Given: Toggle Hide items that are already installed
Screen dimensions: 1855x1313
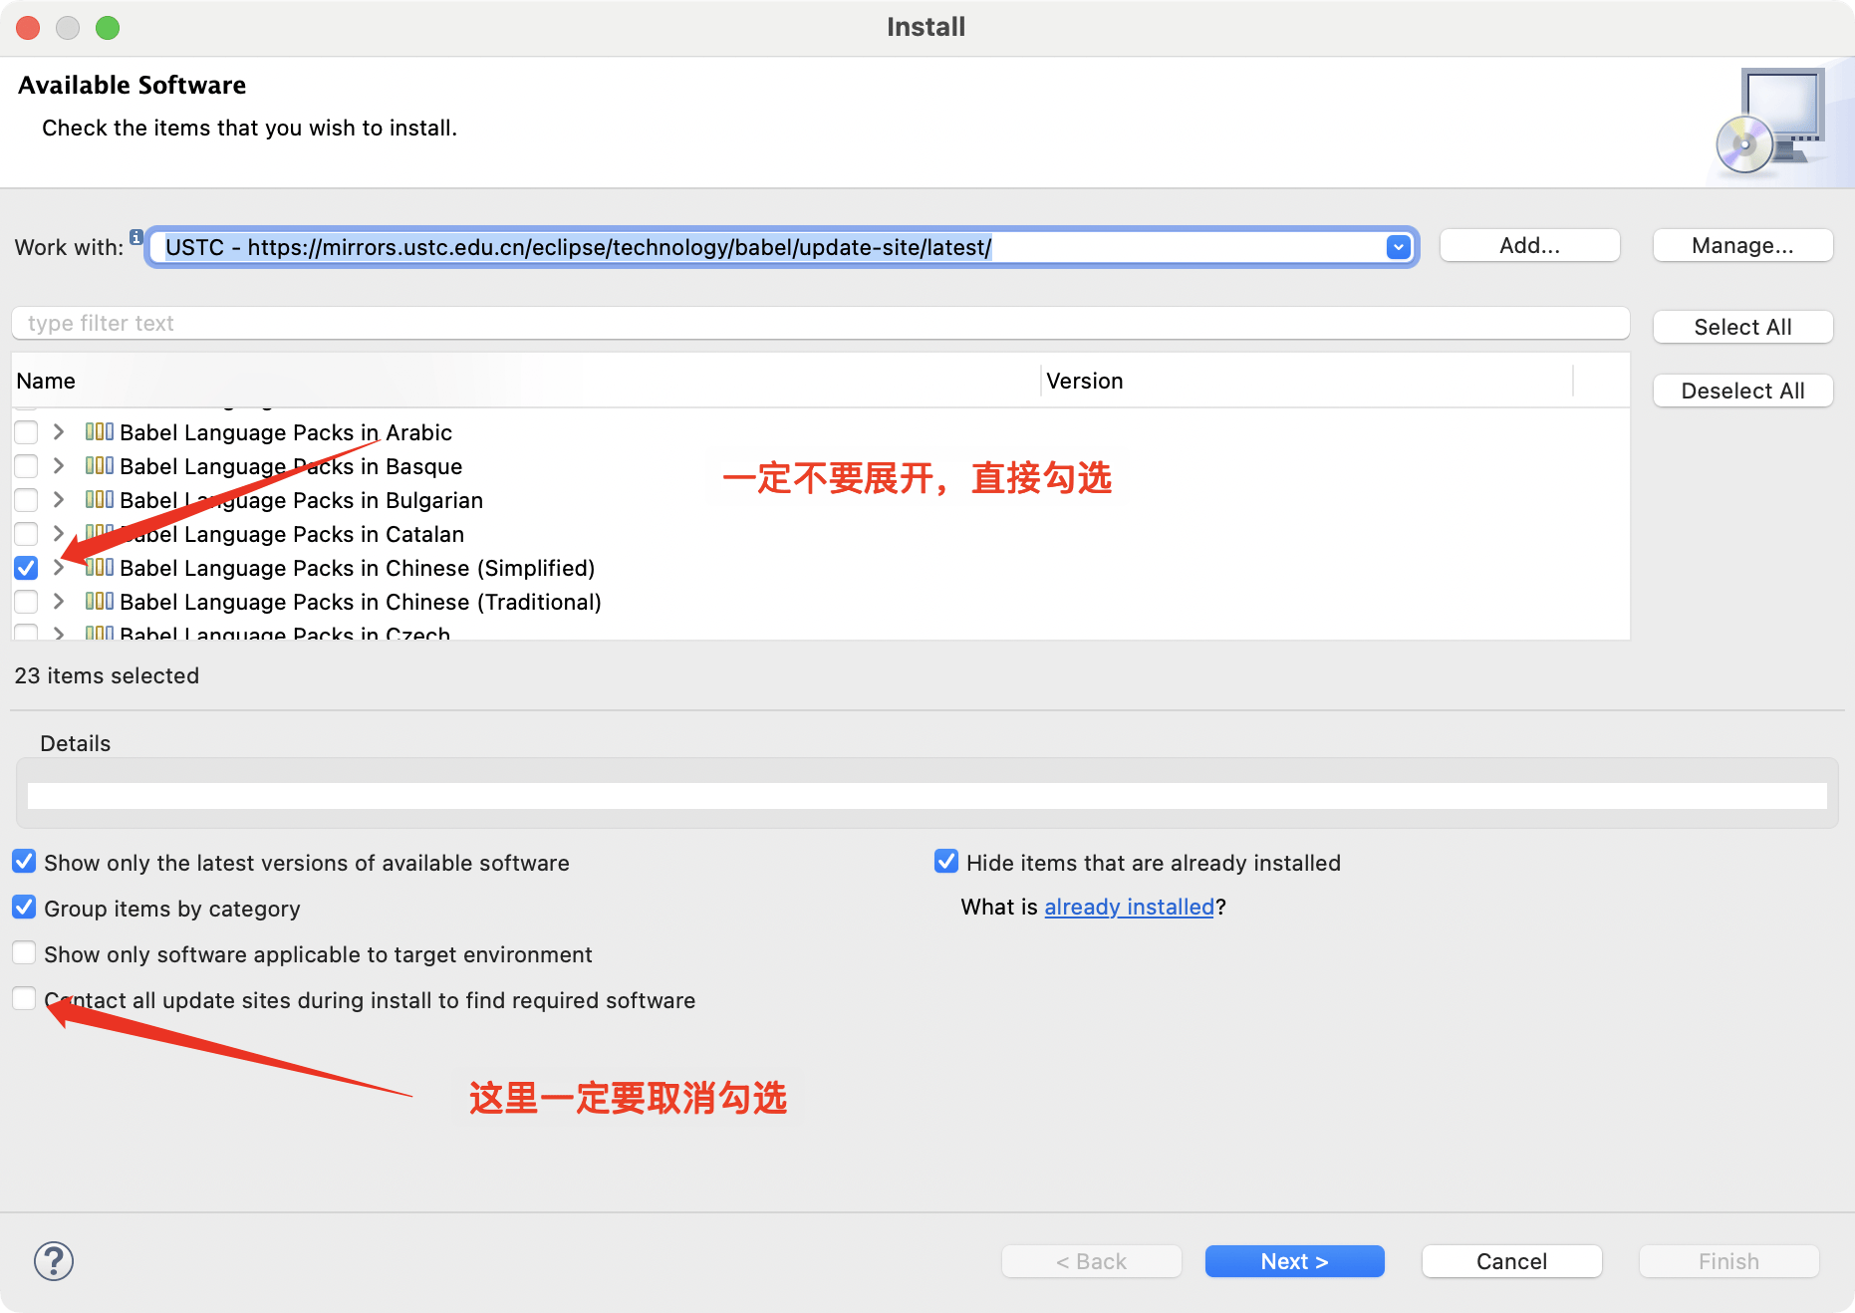Looking at the screenshot, I should (x=946, y=861).
